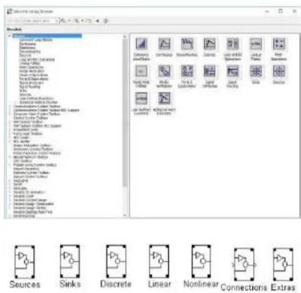Click the library tree vertical scrollbar
The image size is (301, 293).
click(125, 114)
